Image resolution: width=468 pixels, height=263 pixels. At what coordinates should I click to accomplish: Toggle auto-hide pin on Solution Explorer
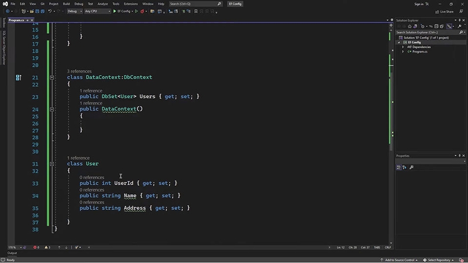(460, 20)
